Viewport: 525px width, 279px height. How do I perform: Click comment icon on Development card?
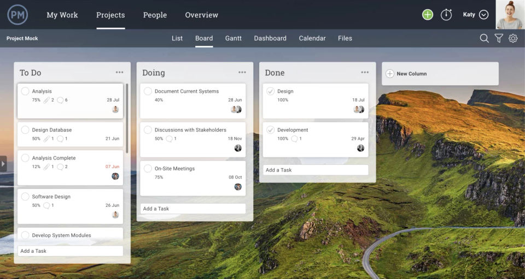coord(294,139)
